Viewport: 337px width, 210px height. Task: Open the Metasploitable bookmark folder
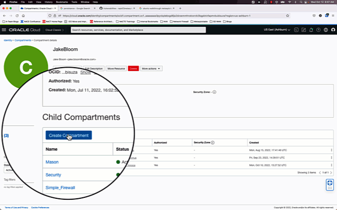[x=199, y=21]
